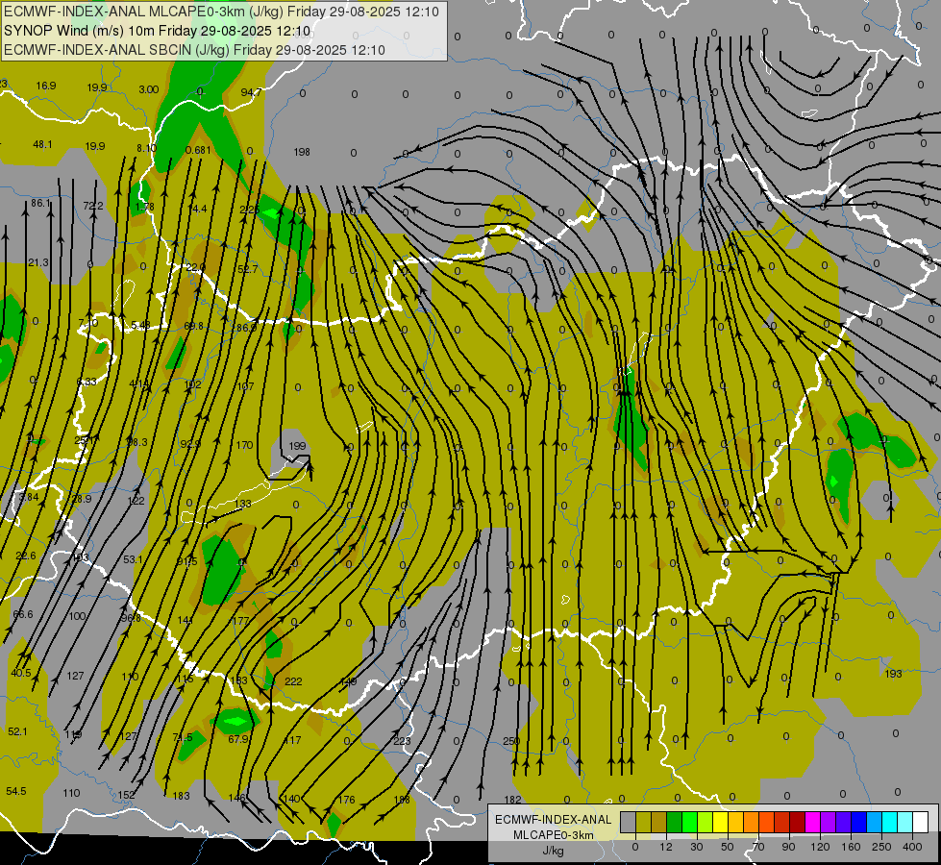Click the legend tick value 70
Viewport: 941px width, 865px height.
point(758,847)
